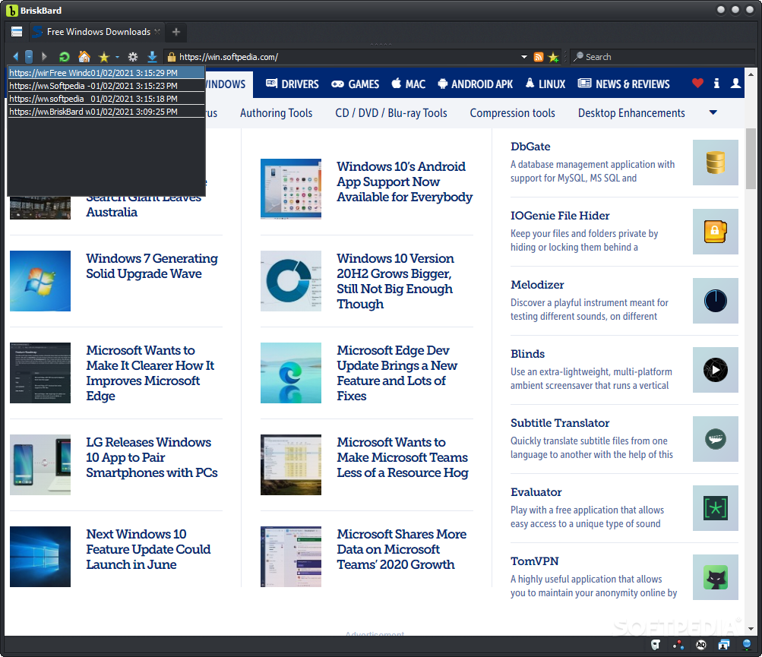Click the DbGate database icon

[x=716, y=163]
